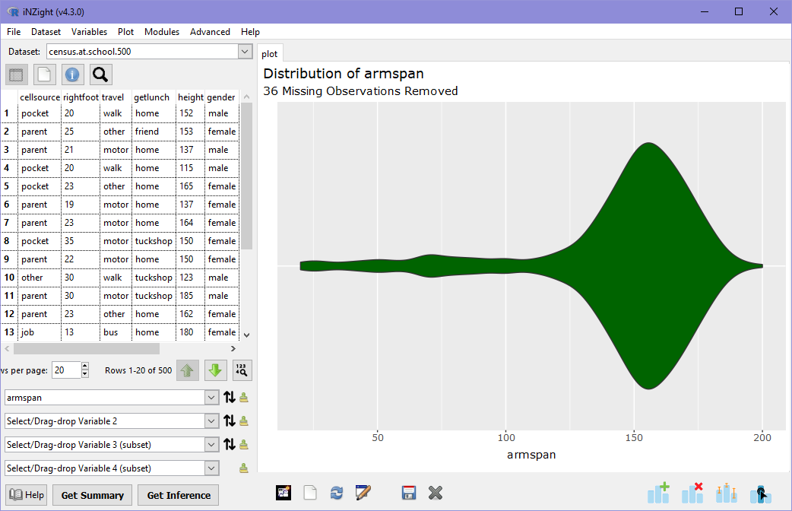Click the Get Inference button
Viewport: 792px width, 511px height.
(x=179, y=495)
